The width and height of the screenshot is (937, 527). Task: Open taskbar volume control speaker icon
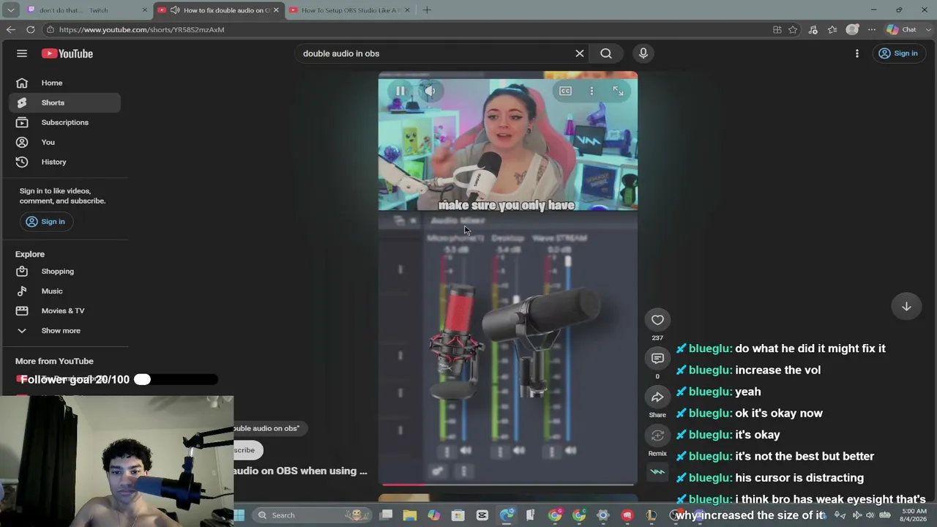(870, 515)
